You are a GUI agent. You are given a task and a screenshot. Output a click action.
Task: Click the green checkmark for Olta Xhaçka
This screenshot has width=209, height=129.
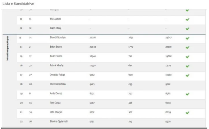(x=187, y=113)
